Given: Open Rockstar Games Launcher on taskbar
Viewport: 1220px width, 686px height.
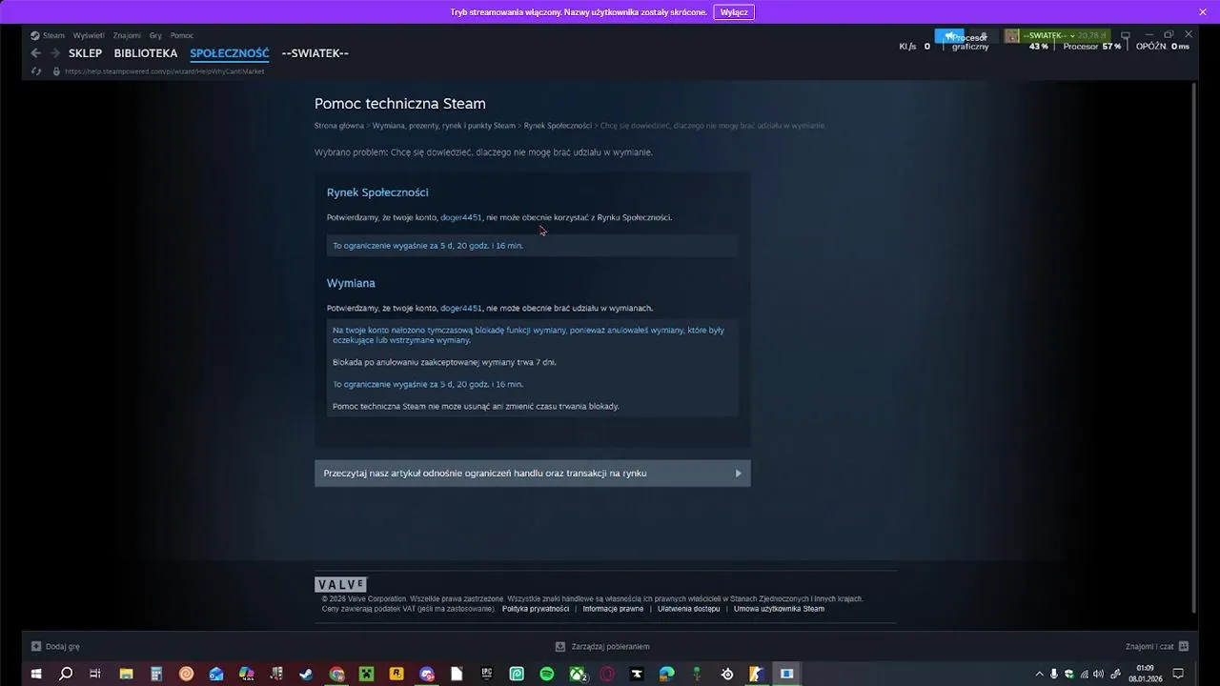Looking at the screenshot, I should pyautogui.click(x=396, y=674).
